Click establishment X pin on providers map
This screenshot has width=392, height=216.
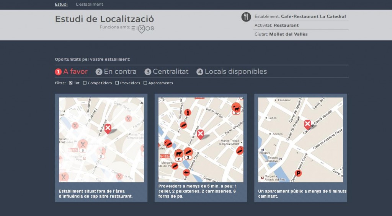[200, 133]
